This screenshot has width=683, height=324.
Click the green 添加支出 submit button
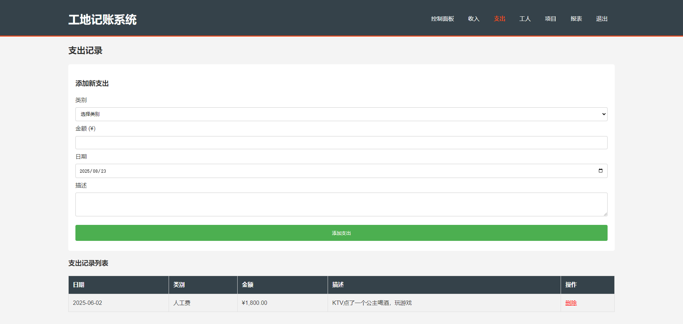coord(341,233)
